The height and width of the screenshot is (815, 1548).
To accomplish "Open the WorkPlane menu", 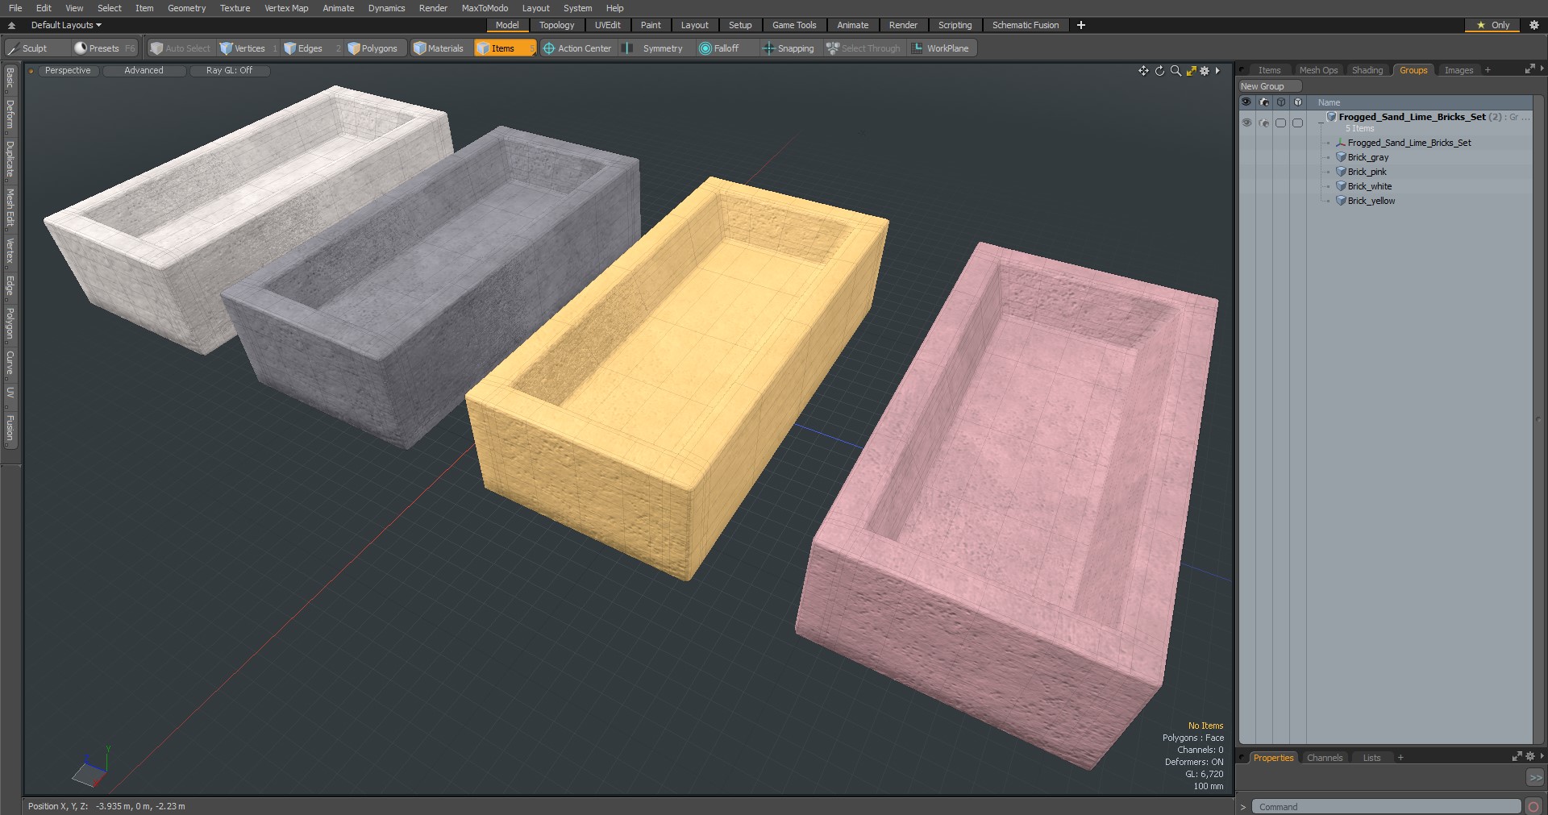I will pos(941,48).
